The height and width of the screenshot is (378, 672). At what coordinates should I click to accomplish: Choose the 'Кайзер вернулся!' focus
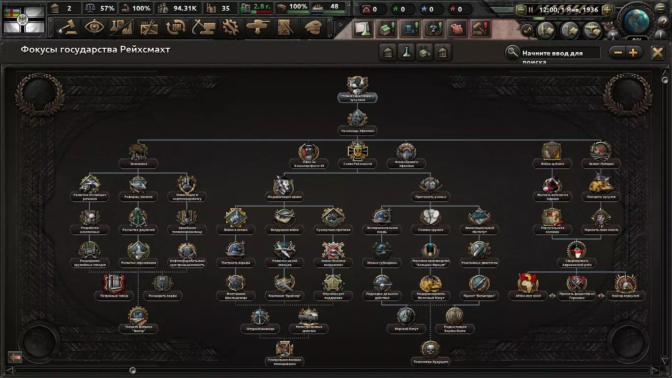(625, 284)
